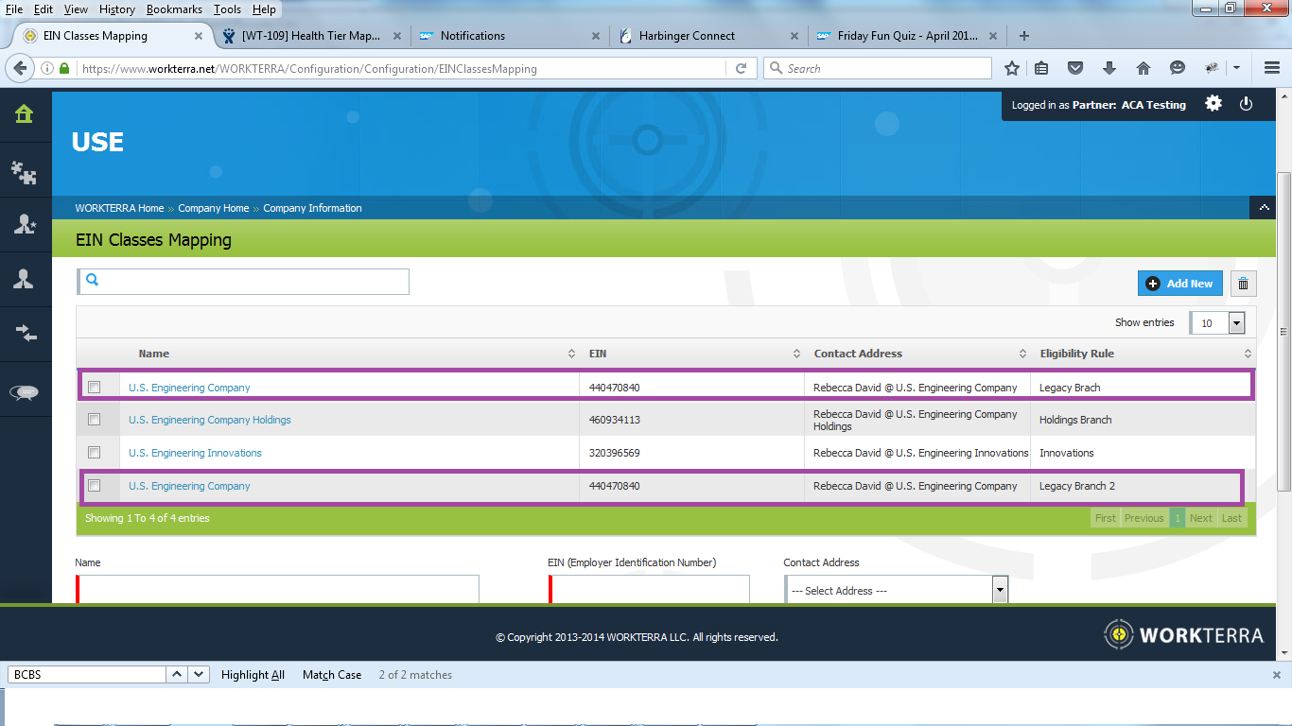Open the Show entries dropdown

coord(1217,323)
